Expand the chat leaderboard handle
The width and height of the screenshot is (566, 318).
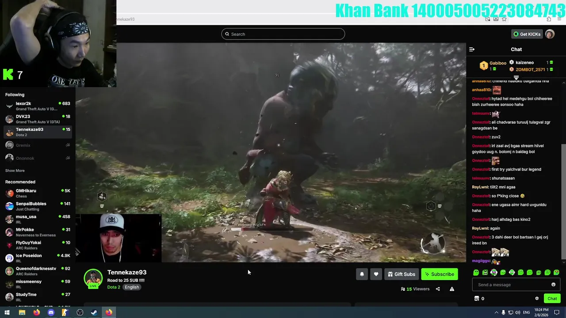[x=516, y=78]
